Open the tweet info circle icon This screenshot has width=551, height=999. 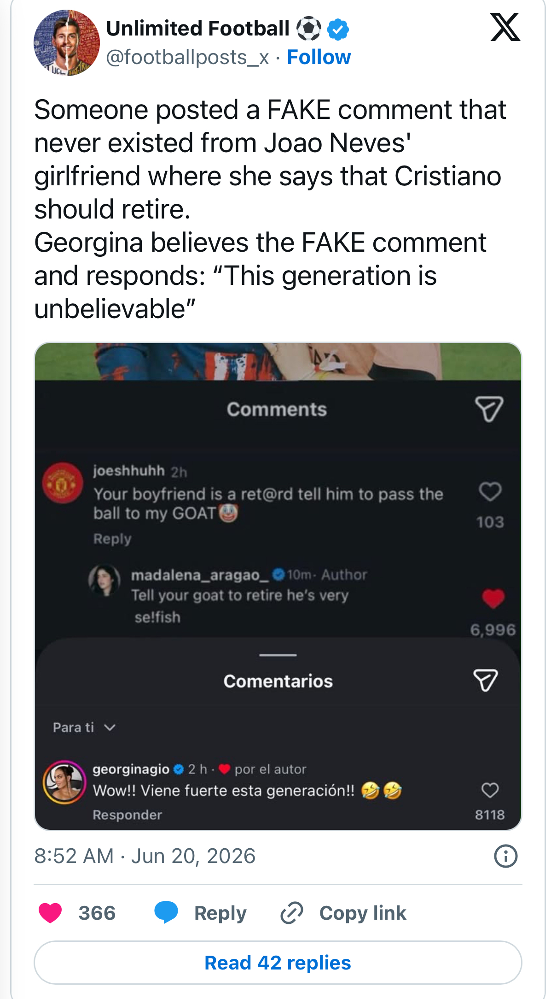tap(505, 856)
